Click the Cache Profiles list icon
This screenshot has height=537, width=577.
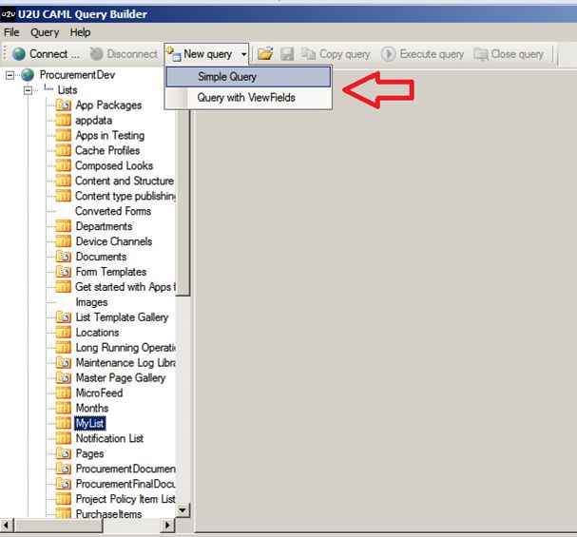64,150
